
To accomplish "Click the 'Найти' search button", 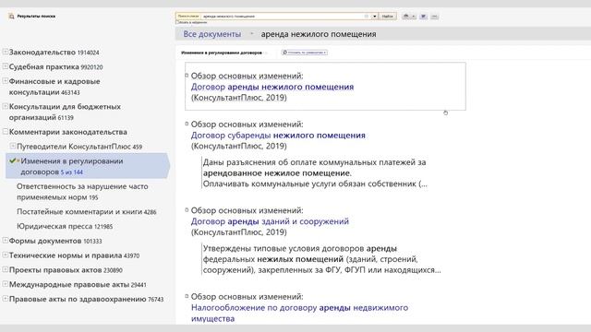I will (387, 17).
